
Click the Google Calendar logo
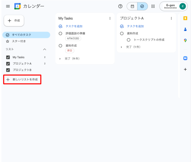(x=17, y=6)
